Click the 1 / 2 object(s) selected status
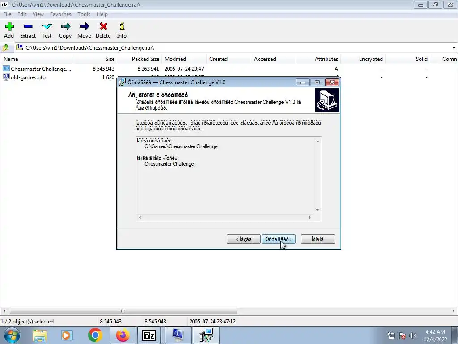Image resolution: width=458 pixels, height=344 pixels. coord(27,321)
